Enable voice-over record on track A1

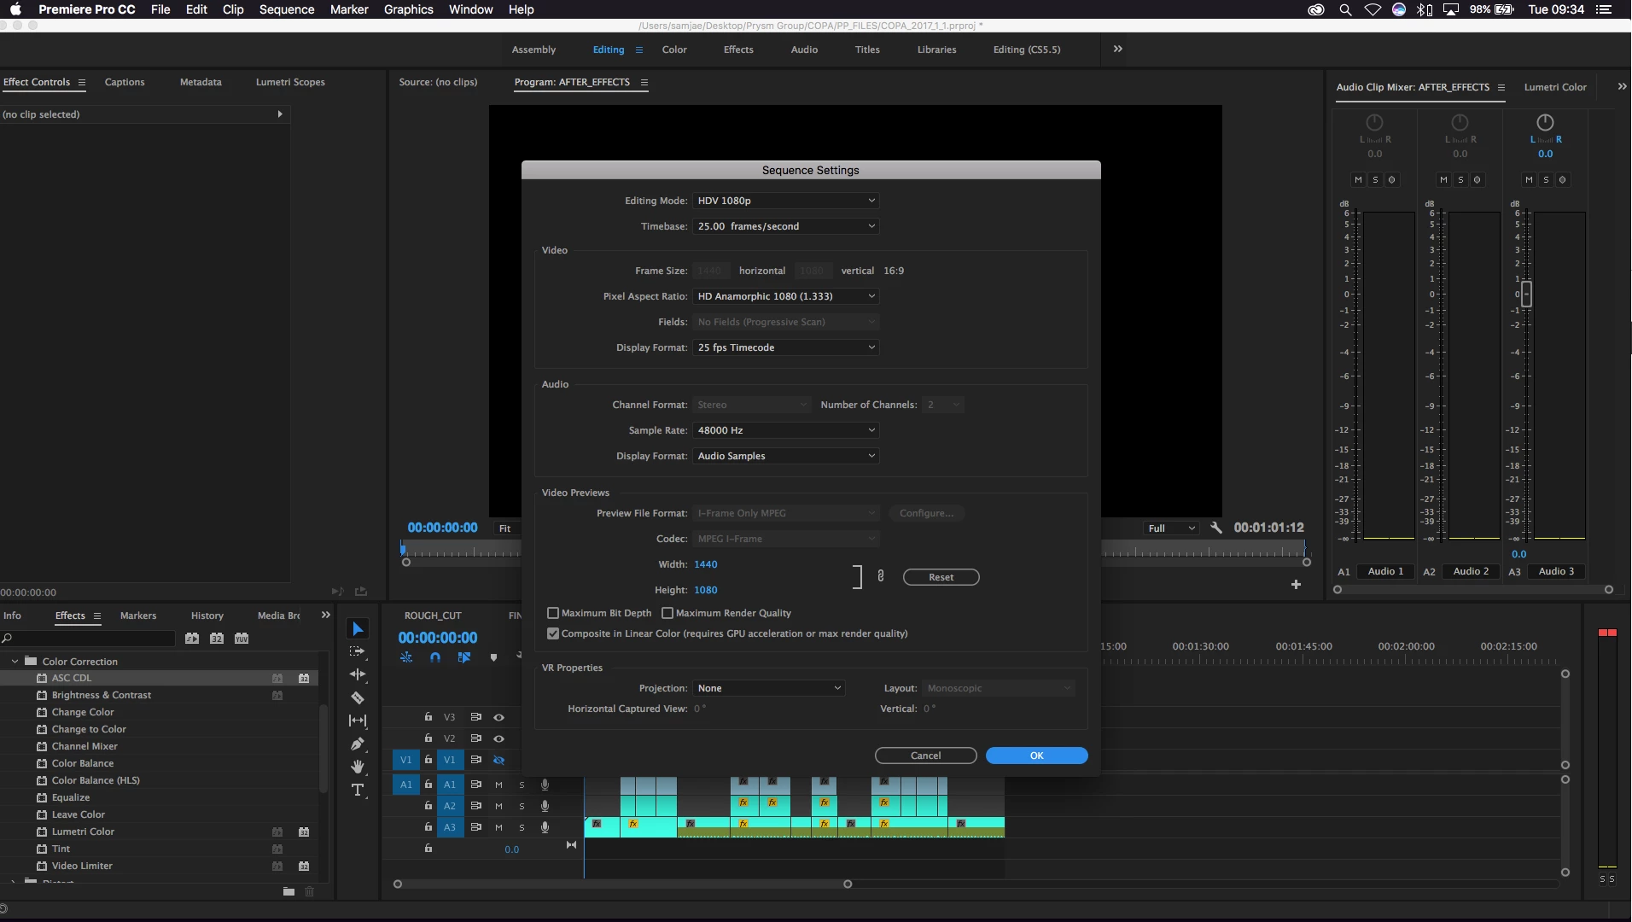click(x=545, y=785)
